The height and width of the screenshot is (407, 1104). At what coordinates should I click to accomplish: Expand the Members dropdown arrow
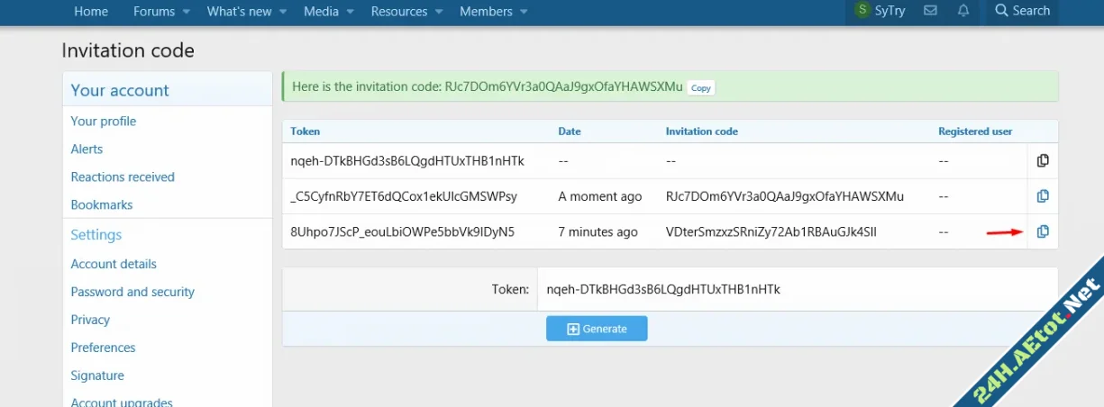pyautogui.click(x=525, y=12)
